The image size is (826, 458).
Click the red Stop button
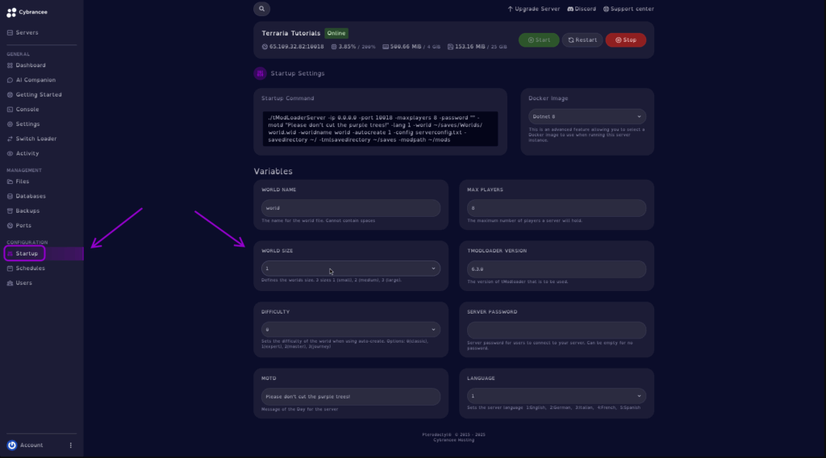coord(625,40)
